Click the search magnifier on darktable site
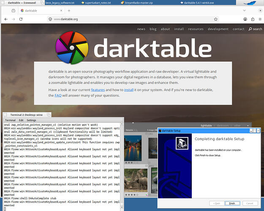Screen dimensions: 264x211 (250, 29)
